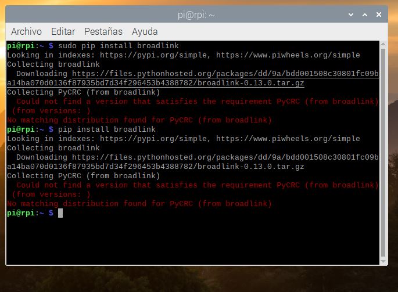Click the terminal vertical scrollbar thumb
This screenshot has height=292, width=398.
pyautogui.click(x=383, y=153)
